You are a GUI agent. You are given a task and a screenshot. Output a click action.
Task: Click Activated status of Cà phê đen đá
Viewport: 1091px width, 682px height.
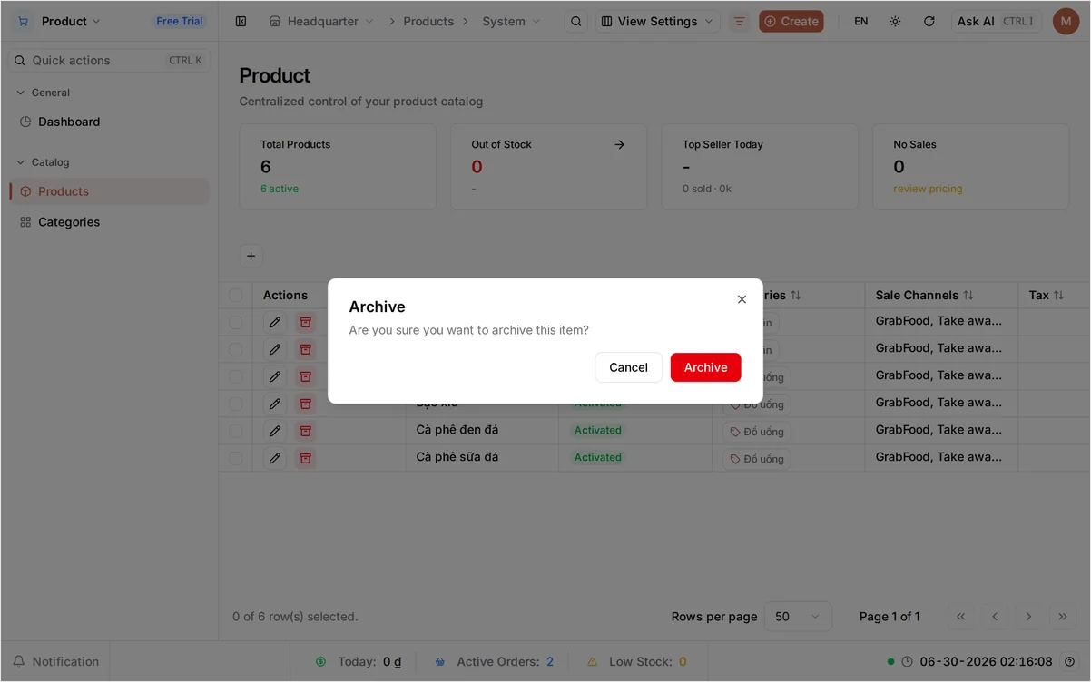click(597, 431)
